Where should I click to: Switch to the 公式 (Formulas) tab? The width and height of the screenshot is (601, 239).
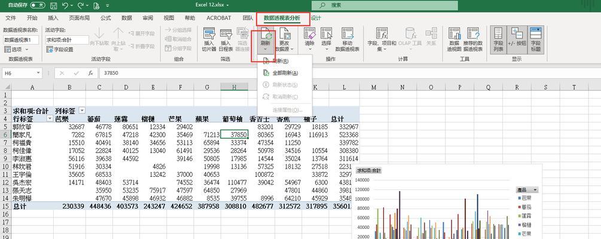(x=106, y=17)
